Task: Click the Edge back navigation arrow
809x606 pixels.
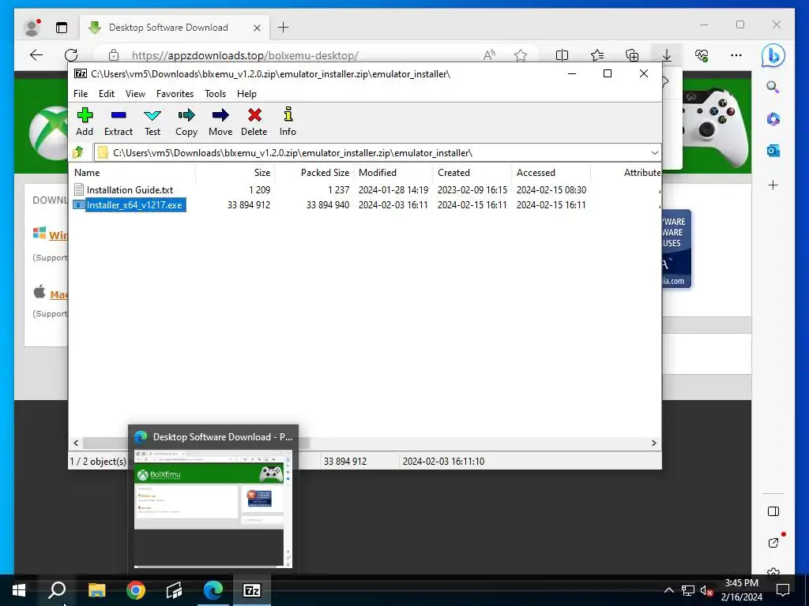Action: (x=36, y=55)
